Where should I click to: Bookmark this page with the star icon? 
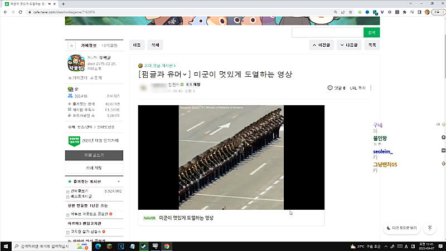click(351, 12)
